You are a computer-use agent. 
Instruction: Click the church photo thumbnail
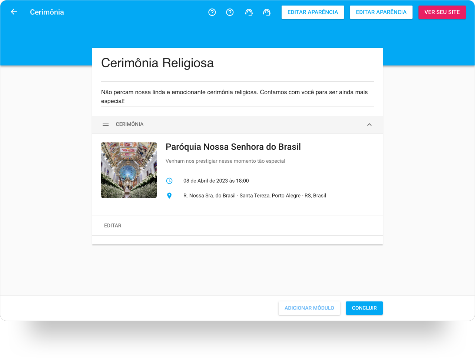(x=129, y=170)
